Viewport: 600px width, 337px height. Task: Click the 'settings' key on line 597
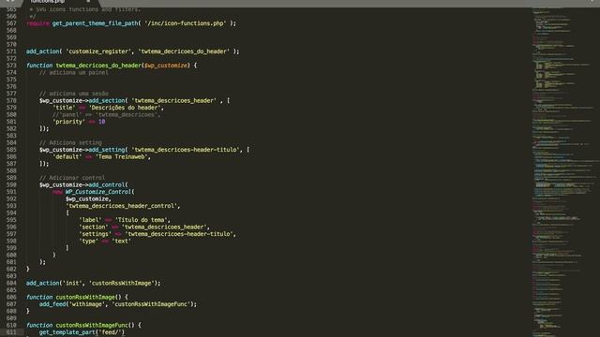pyautogui.click(x=95, y=234)
